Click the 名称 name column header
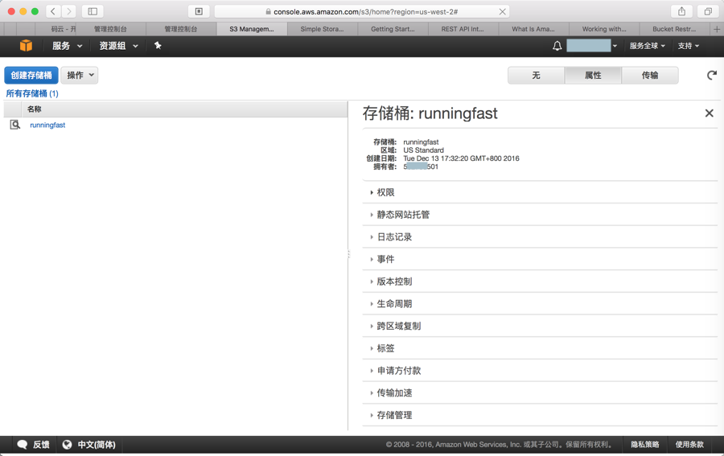Image resolution: width=724 pixels, height=456 pixels. 185,109
